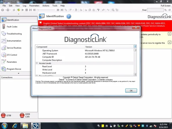Screen dimensions: 172x129
Task: Click the sidebar up arrow
Action: (x=19, y=14)
